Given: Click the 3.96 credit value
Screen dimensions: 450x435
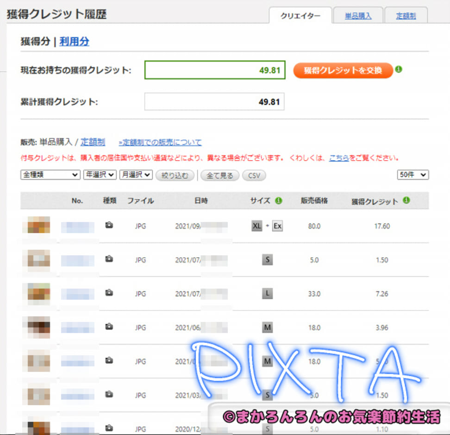Looking at the screenshot, I should (382, 328).
